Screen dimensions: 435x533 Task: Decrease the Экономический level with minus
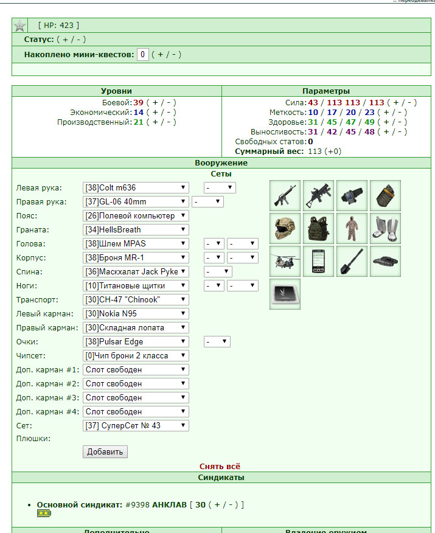tap(169, 113)
